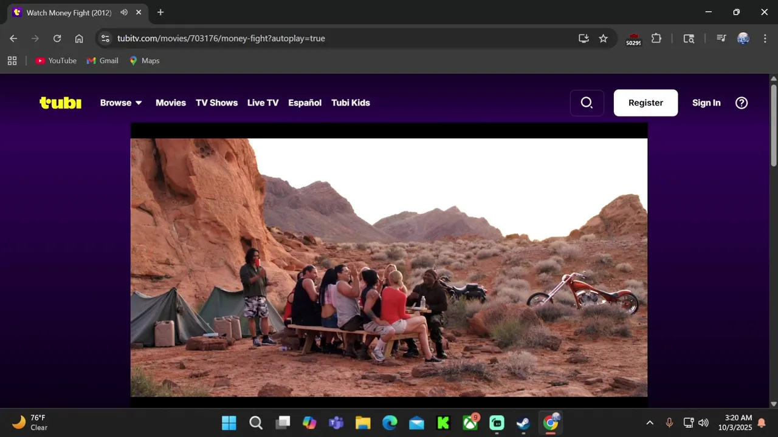Open the Xbox app from taskbar
This screenshot has height=437, width=778.
[470, 423]
